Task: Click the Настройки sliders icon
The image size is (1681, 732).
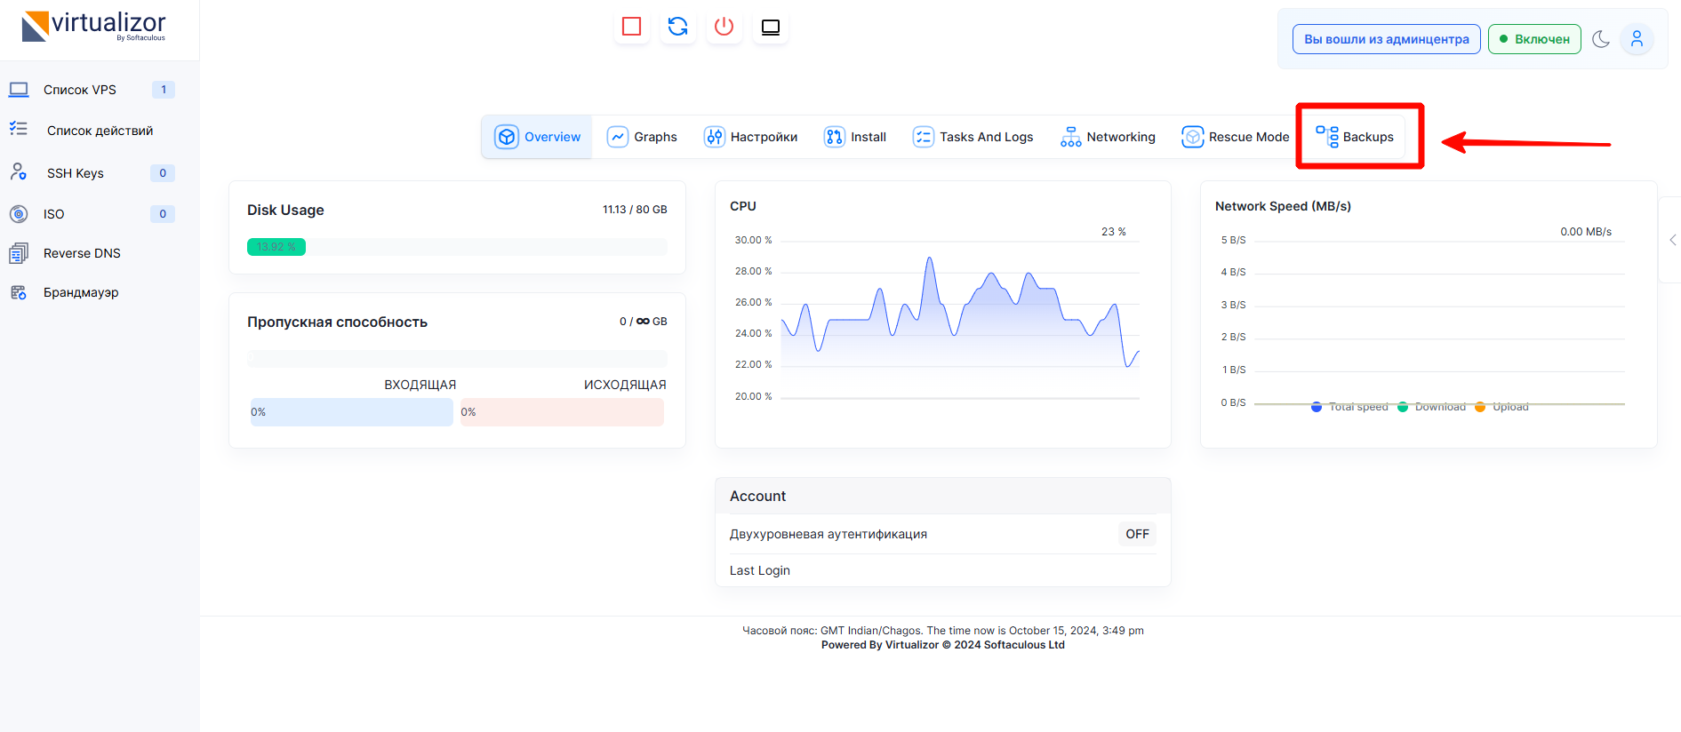Action: point(715,137)
